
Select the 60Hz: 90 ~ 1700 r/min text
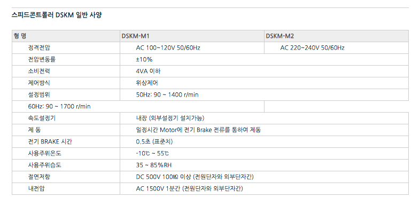59,107
